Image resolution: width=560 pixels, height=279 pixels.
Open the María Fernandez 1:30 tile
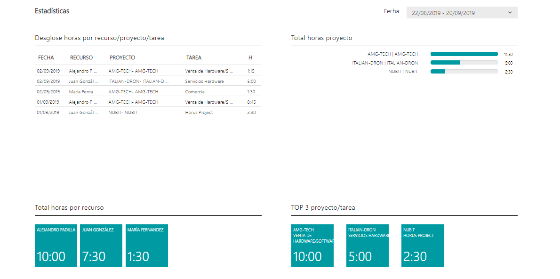click(147, 246)
